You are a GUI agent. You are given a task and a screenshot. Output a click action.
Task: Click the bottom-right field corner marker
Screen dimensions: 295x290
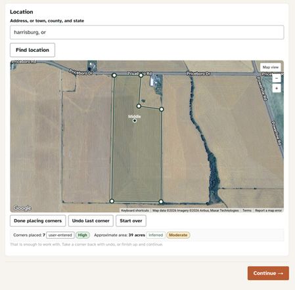coord(161,201)
